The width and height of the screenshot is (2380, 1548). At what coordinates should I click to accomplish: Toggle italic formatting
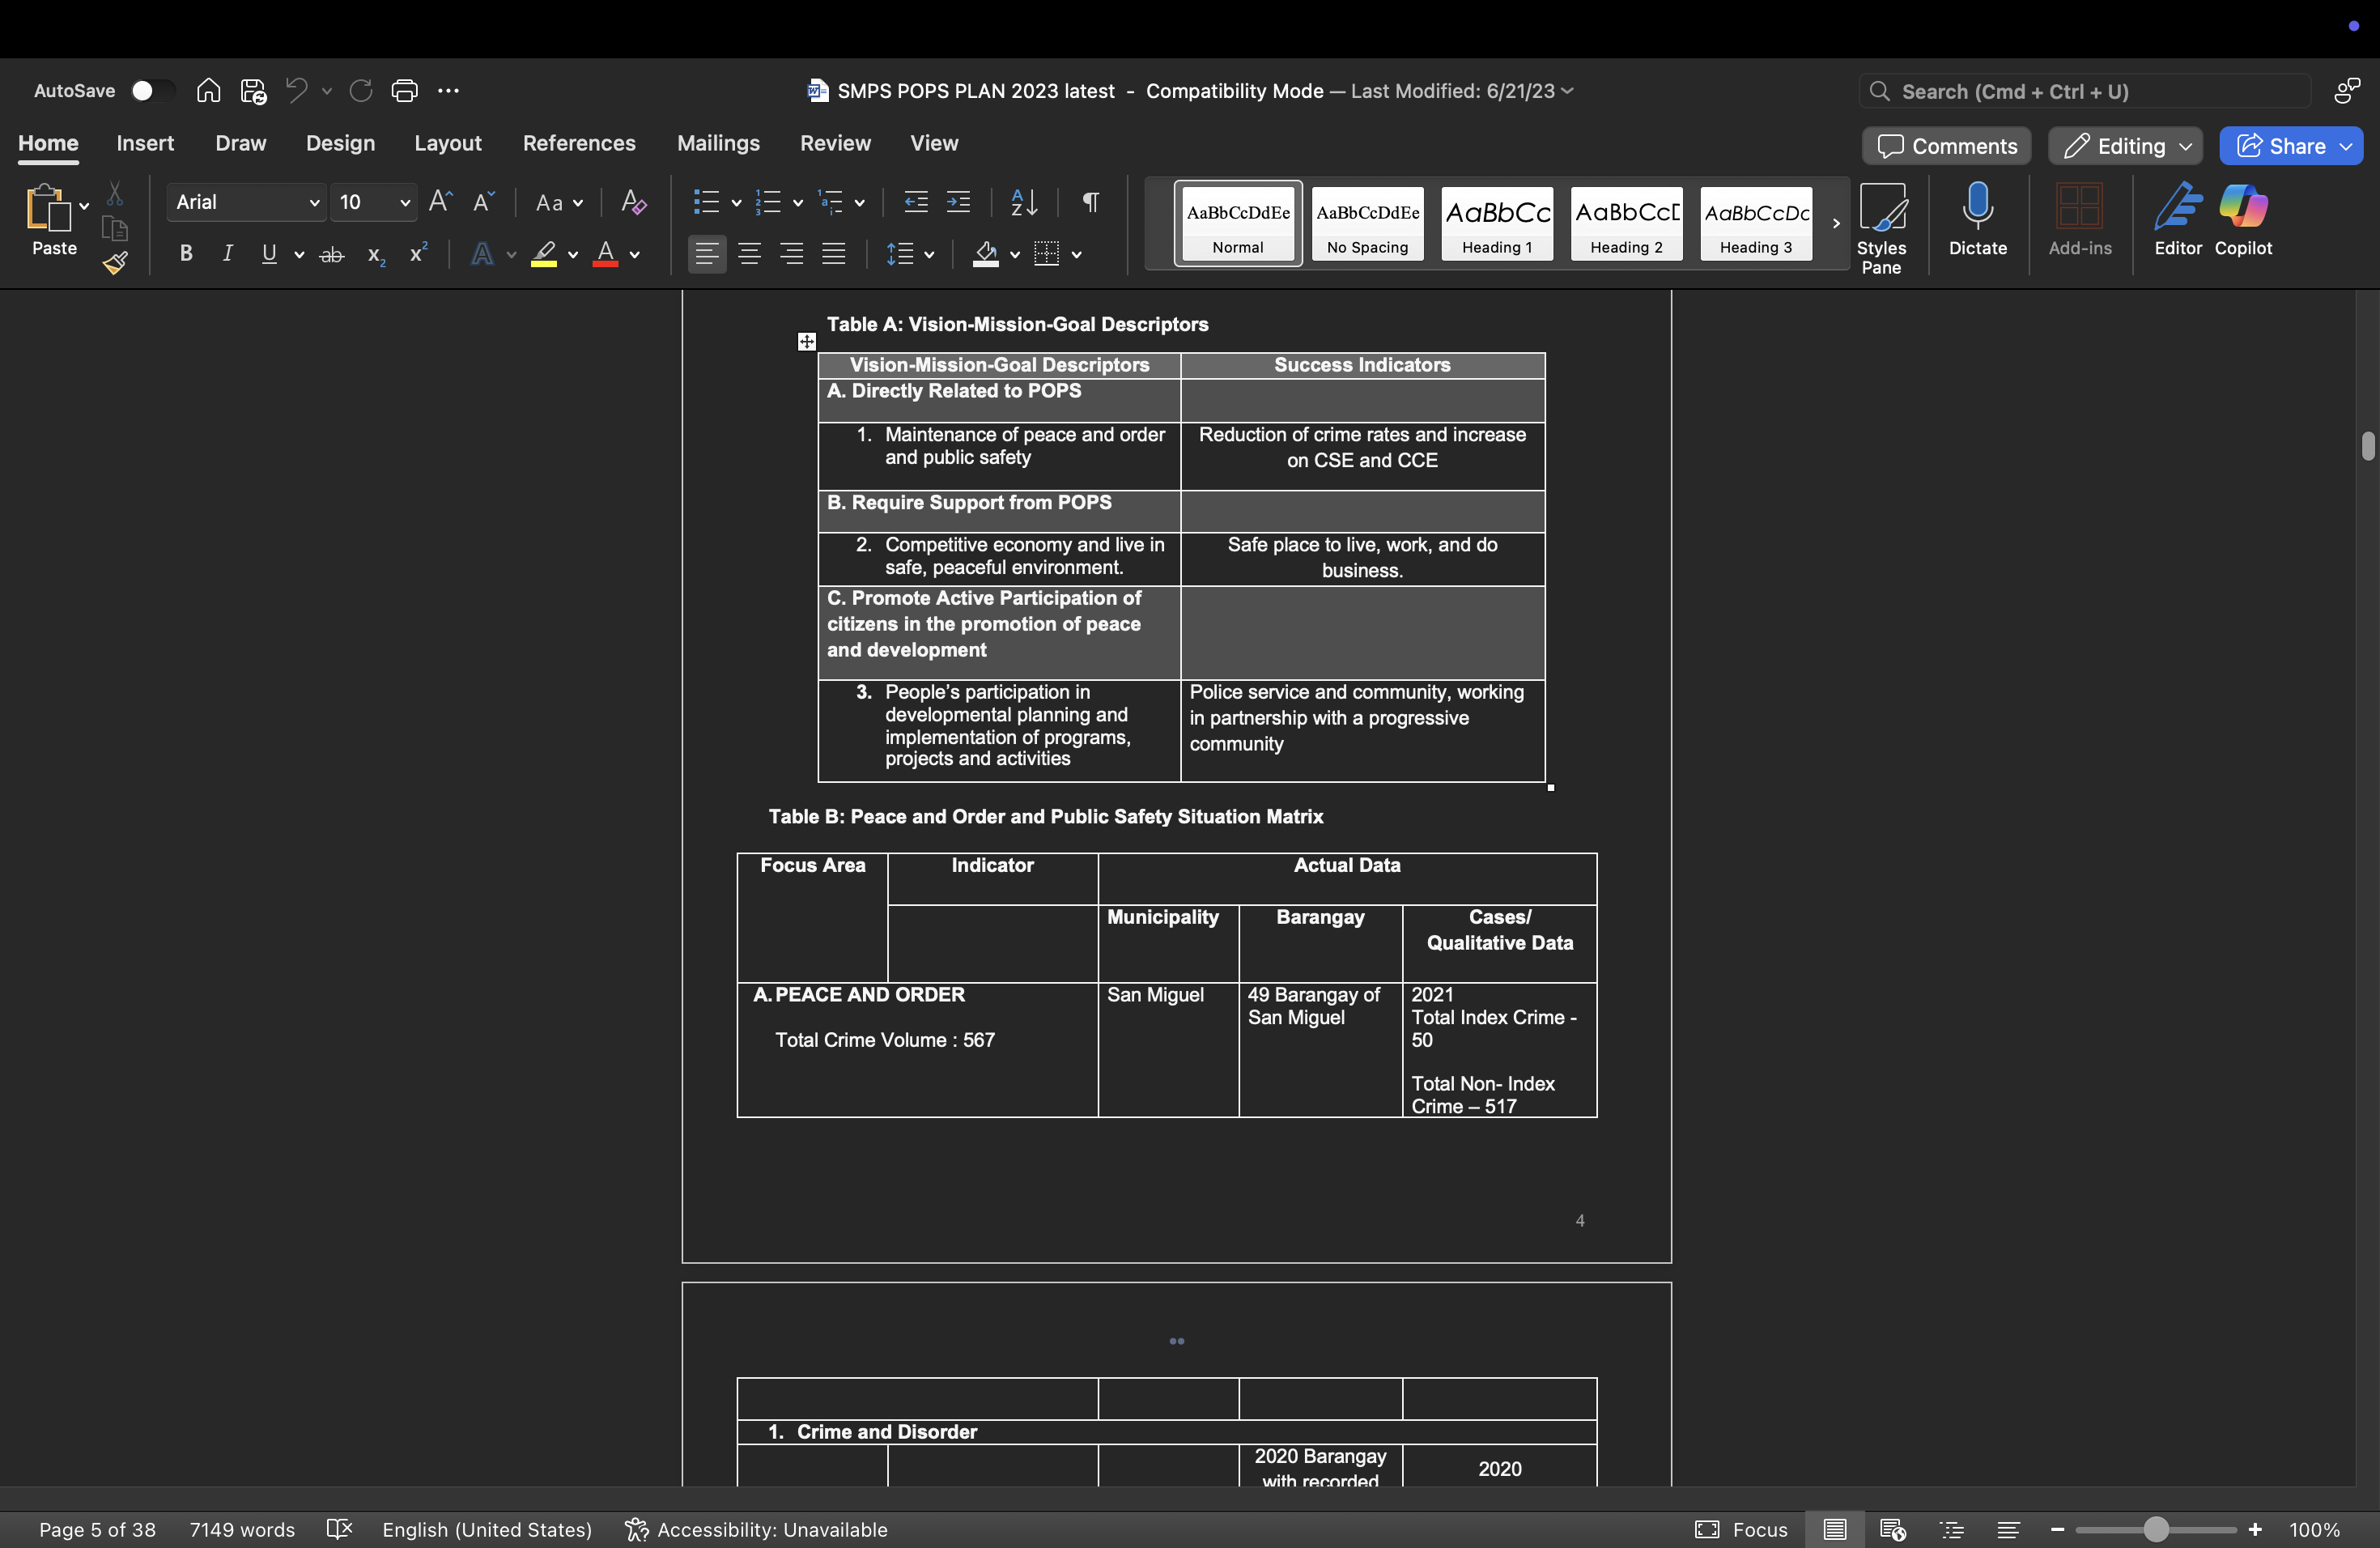click(228, 254)
